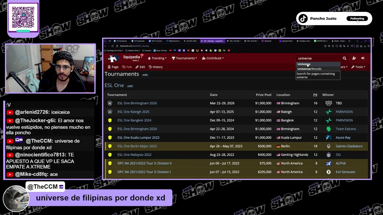The height and width of the screenshot is (215, 383).
Task: Click edit link next to Tournaments heading
Action: pos(145,75)
